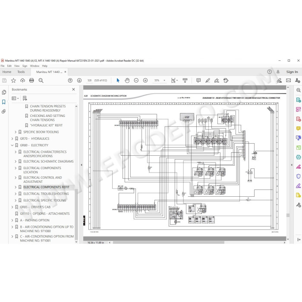Go to previous page arrow

click(x=70, y=80)
